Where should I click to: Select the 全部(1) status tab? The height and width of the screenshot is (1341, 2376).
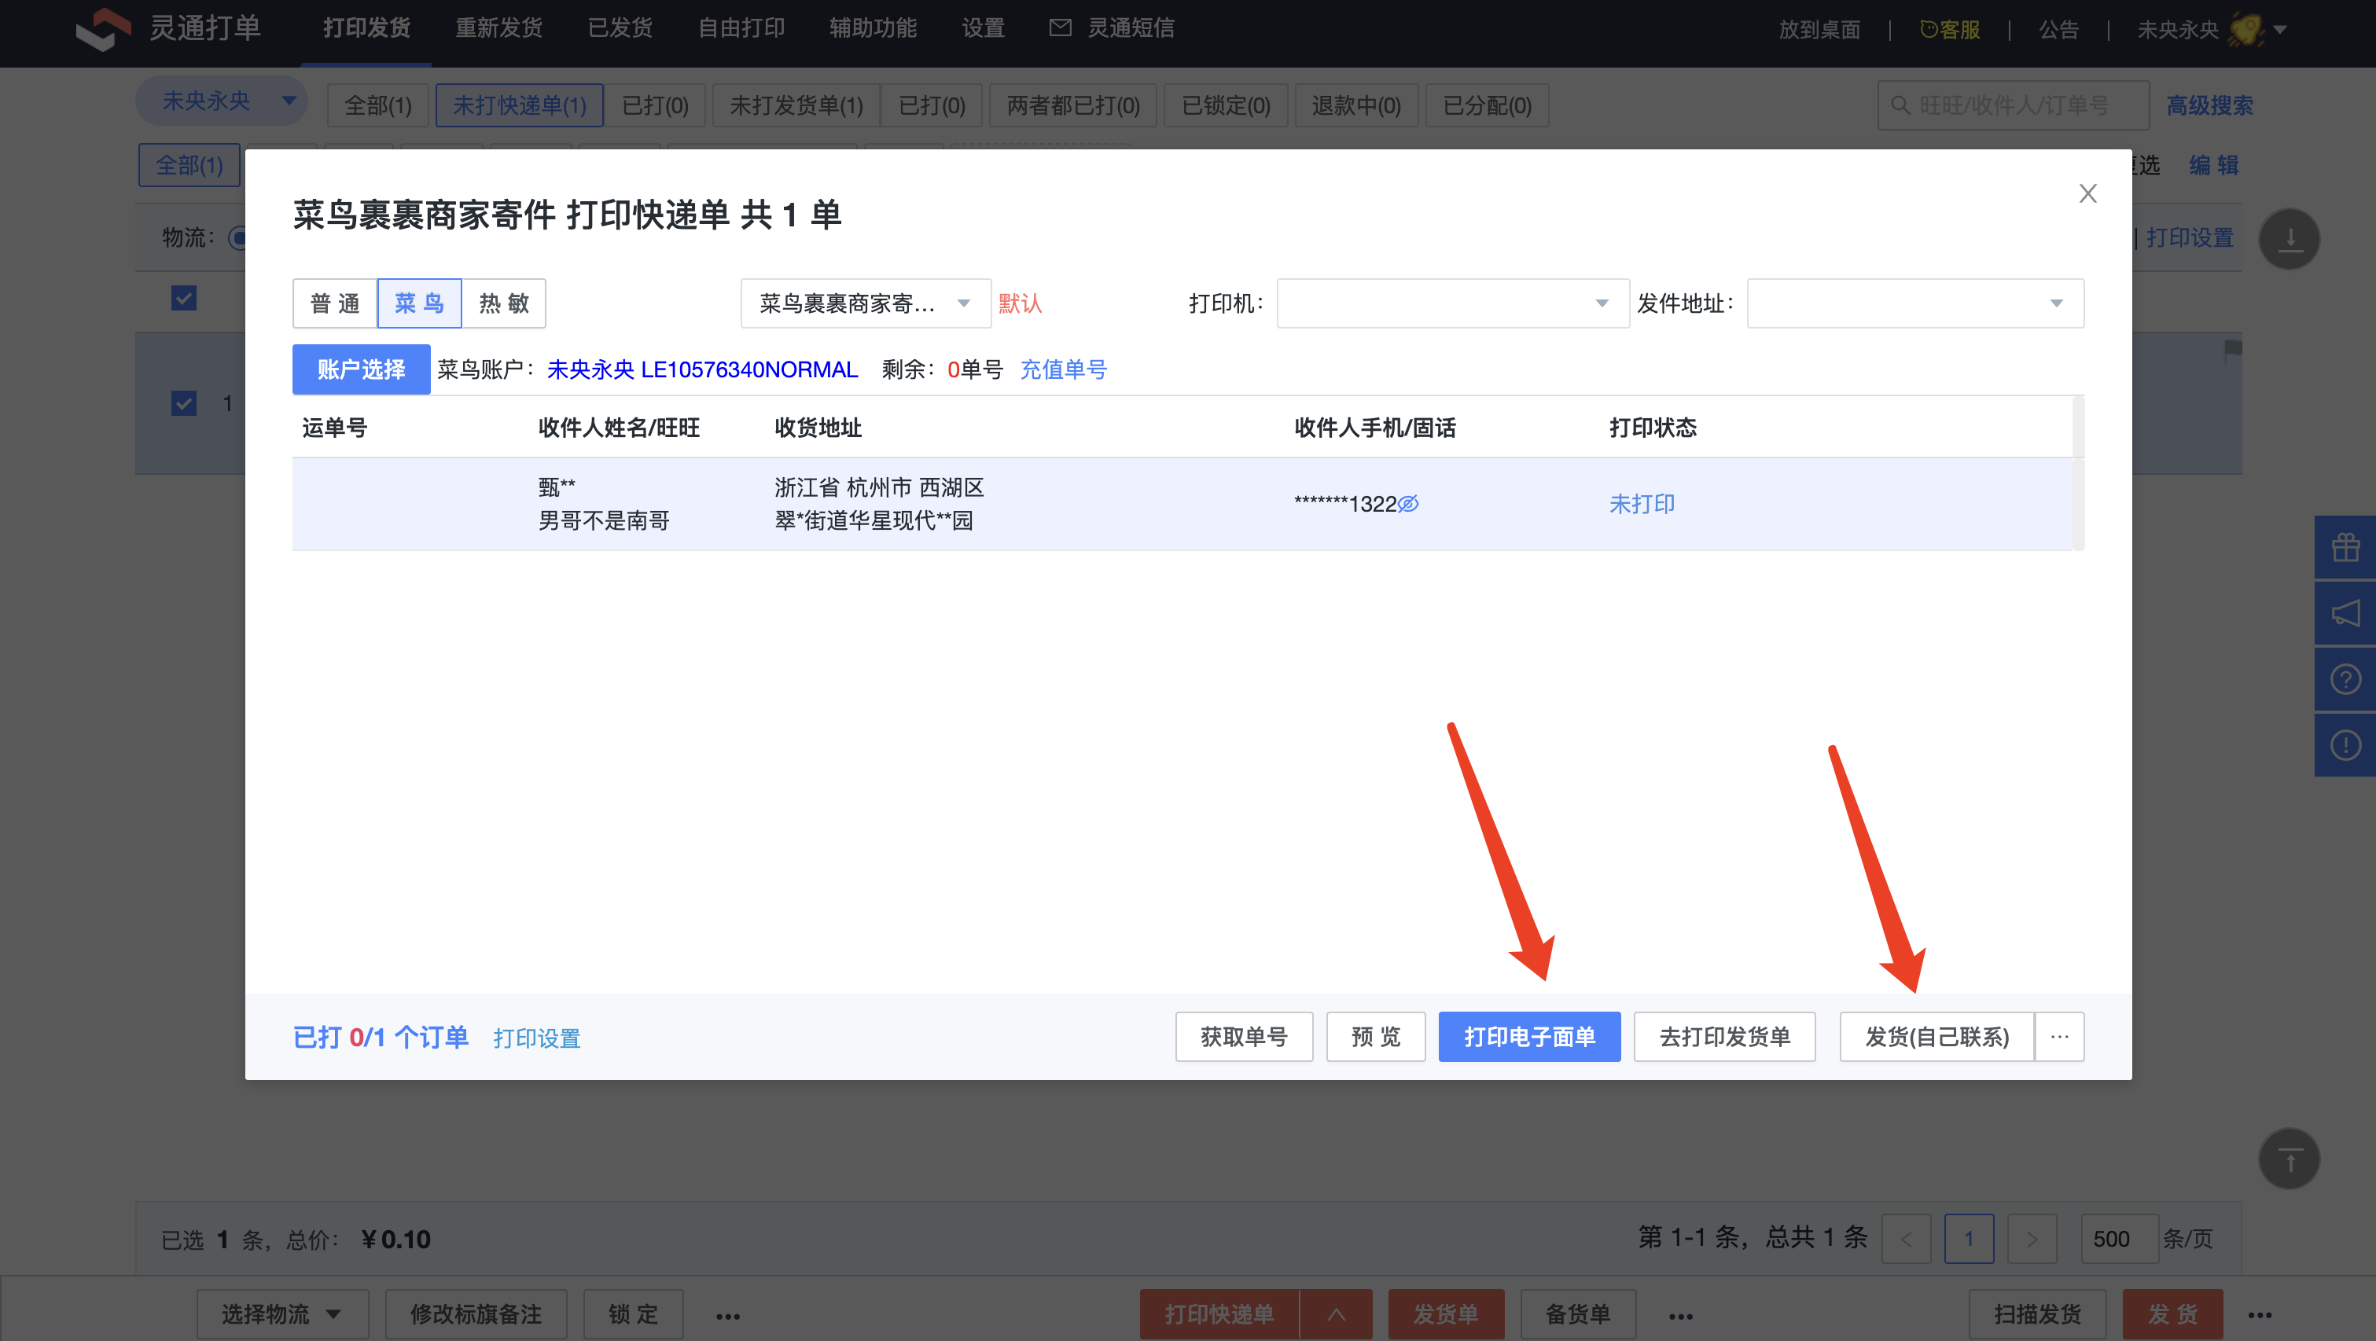click(378, 105)
